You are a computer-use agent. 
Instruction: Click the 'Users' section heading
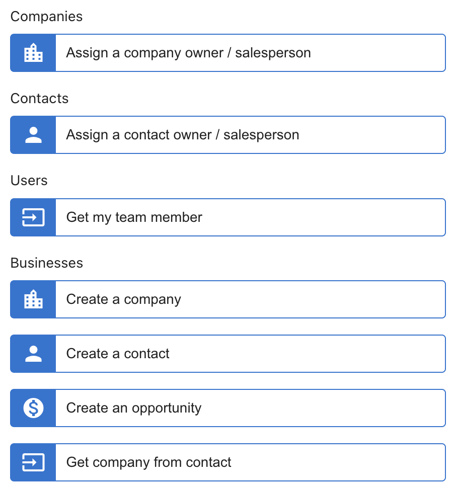click(x=29, y=181)
